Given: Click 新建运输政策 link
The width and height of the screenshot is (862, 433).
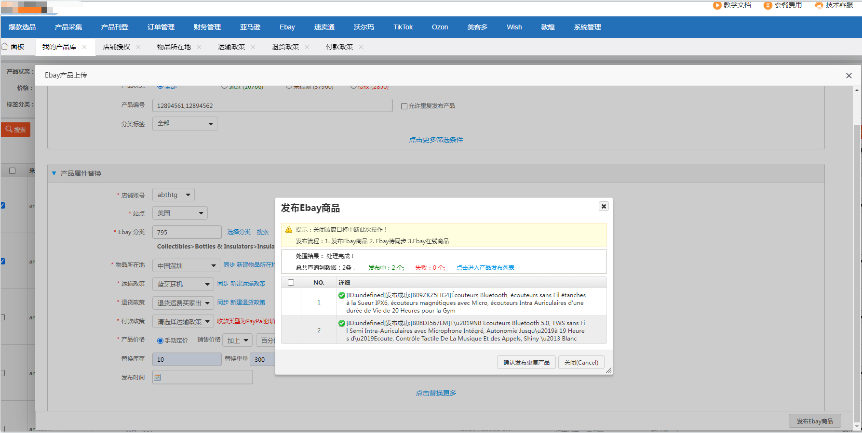Looking at the screenshot, I should tap(248, 284).
